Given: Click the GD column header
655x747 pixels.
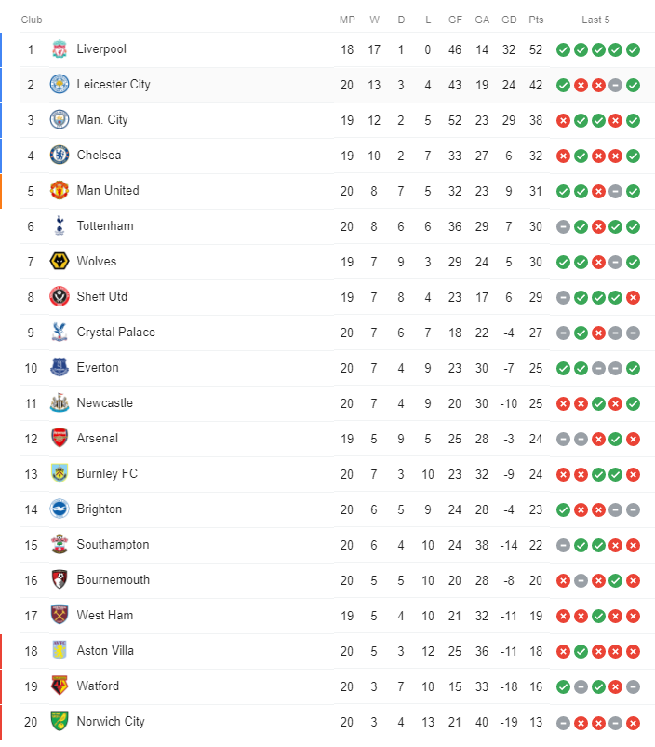Looking at the screenshot, I should pos(509,20).
